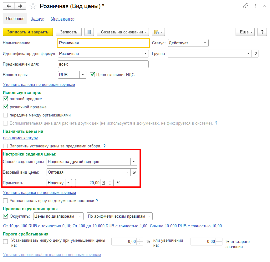
Task: Click the help question mark button
Action: 262,32
